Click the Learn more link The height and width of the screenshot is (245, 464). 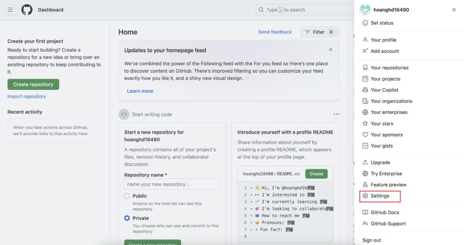(140, 91)
